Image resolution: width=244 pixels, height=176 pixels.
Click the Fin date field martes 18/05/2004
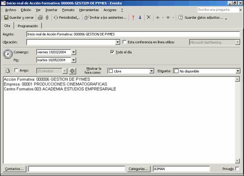coord(54,60)
